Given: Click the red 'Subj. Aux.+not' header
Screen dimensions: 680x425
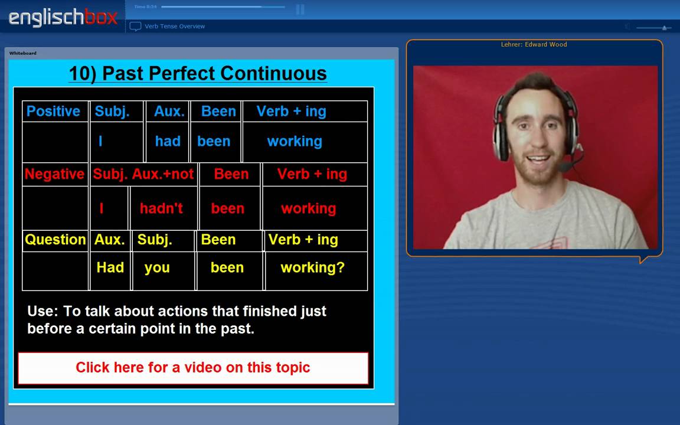Looking at the screenshot, I should point(143,174).
